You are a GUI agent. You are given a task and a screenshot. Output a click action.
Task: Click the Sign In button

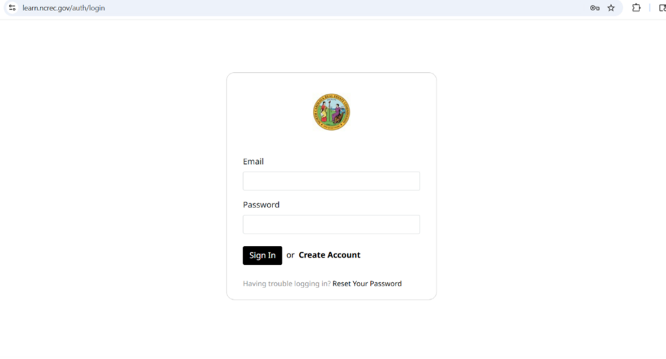pos(263,256)
